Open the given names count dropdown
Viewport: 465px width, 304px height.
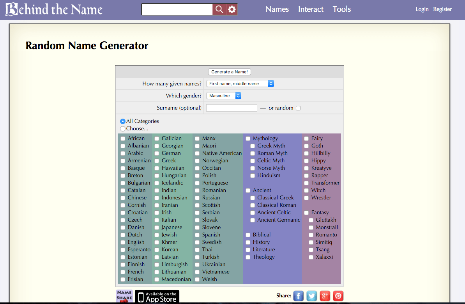pos(240,84)
